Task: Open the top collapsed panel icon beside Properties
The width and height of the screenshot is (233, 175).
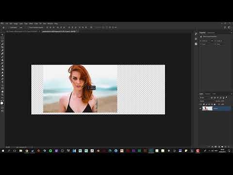Action: [x=196, y=34]
